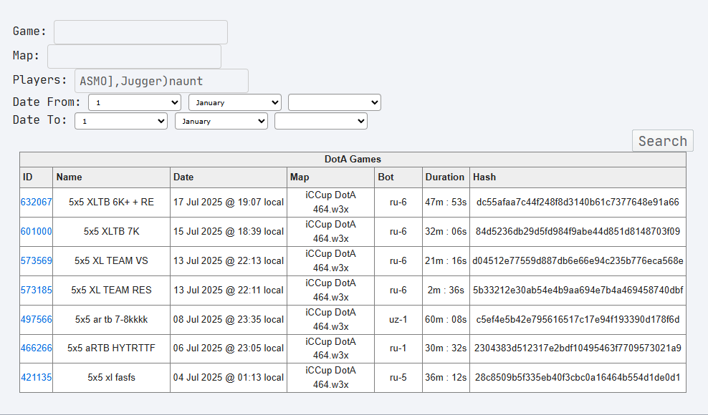Screen dimensions: 708x415
Task: Select game name 5x5 xl fasfs
Action: click(x=112, y=378)
